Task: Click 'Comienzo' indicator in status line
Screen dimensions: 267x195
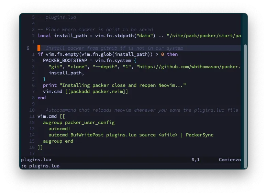Action: click(x=230, y=160)
